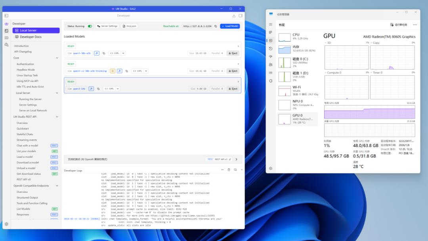This screenshot has height=241, width=428.
Task: Open Task Manager app history icon
Action: click(271, 49)
